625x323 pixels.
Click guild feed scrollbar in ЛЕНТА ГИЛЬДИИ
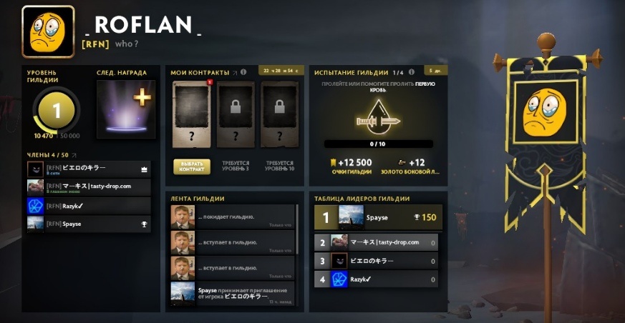pyautogui.click(x=296, y=230)
